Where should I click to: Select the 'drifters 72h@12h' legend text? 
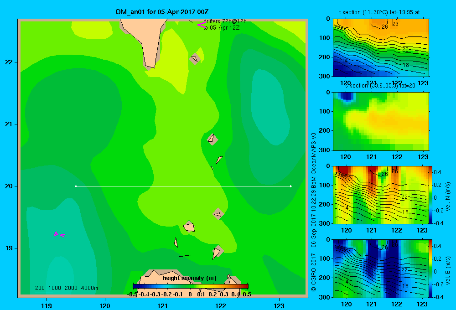[225, 21]
